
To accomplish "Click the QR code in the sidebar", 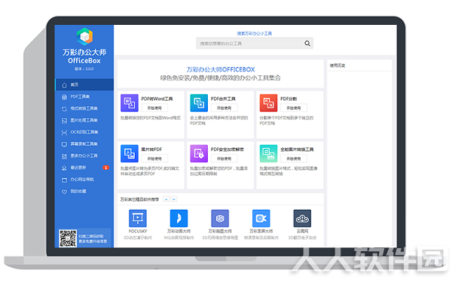I will click(x=68, y=238).
